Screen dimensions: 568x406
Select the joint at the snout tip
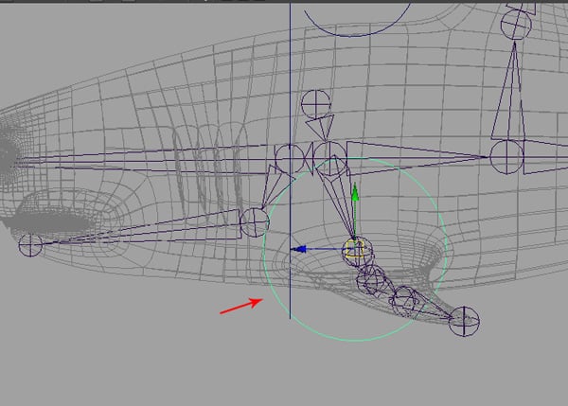click(30, 245)
